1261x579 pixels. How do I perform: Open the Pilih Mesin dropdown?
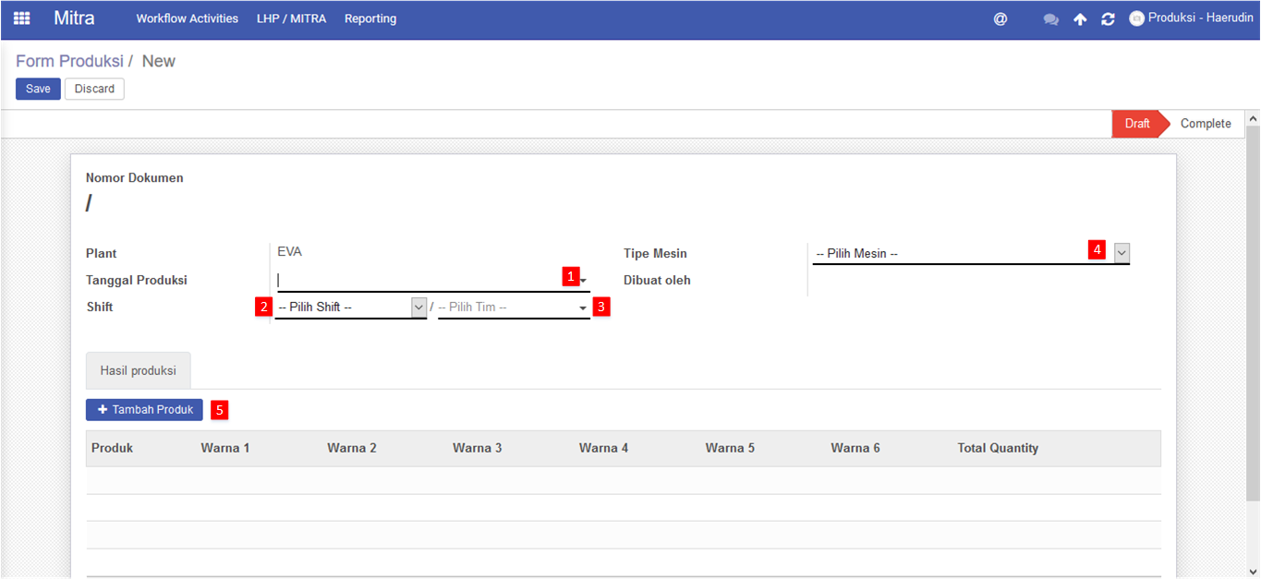click(x=1122, y=253)
